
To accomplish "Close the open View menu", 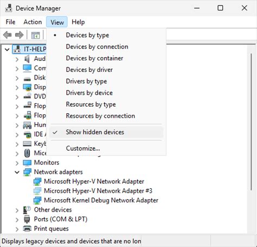I will pos(57,22).
